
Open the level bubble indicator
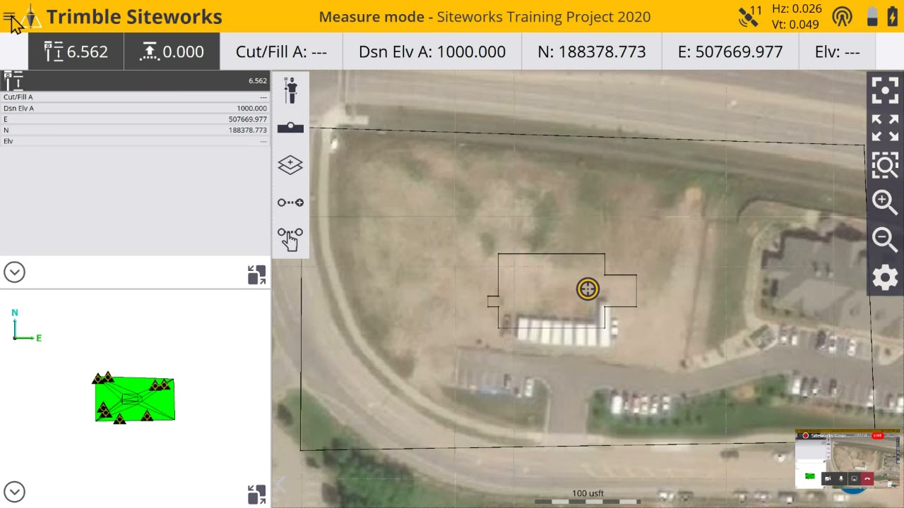pos(290,128)
